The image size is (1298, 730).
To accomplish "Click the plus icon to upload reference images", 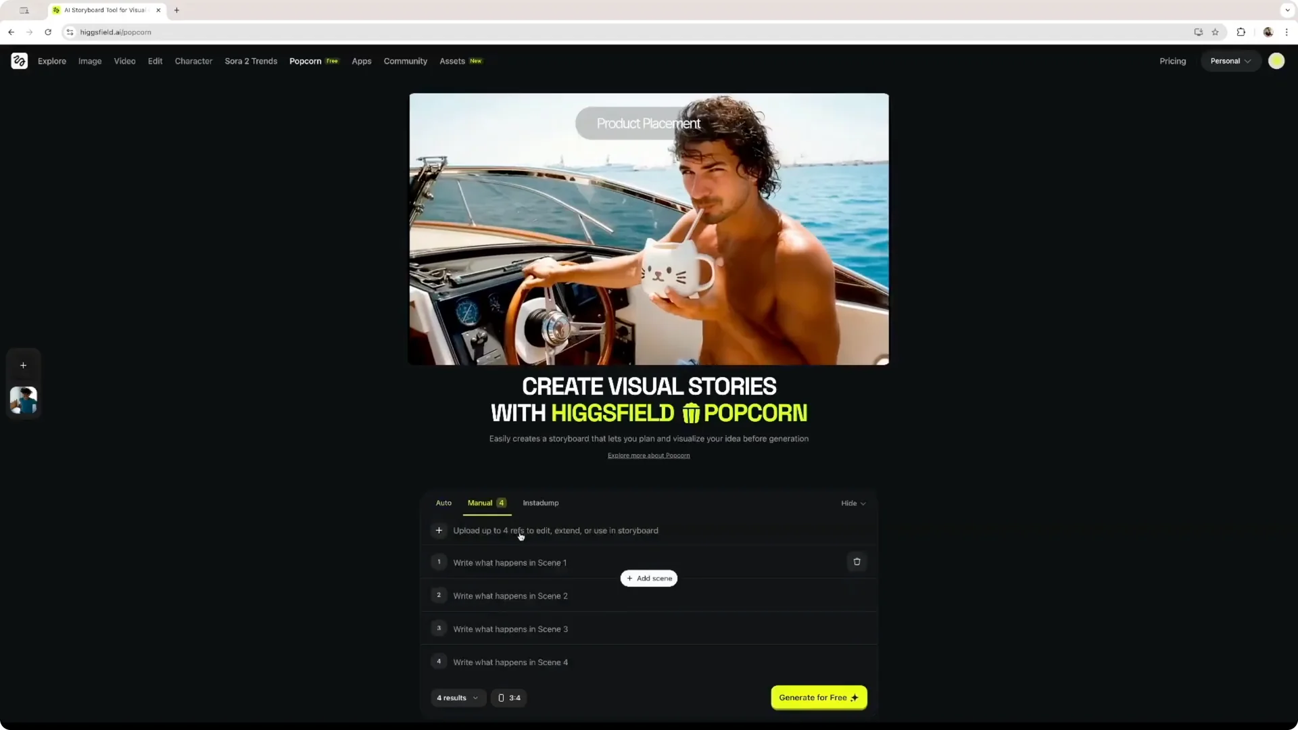I will pos(439,530).
